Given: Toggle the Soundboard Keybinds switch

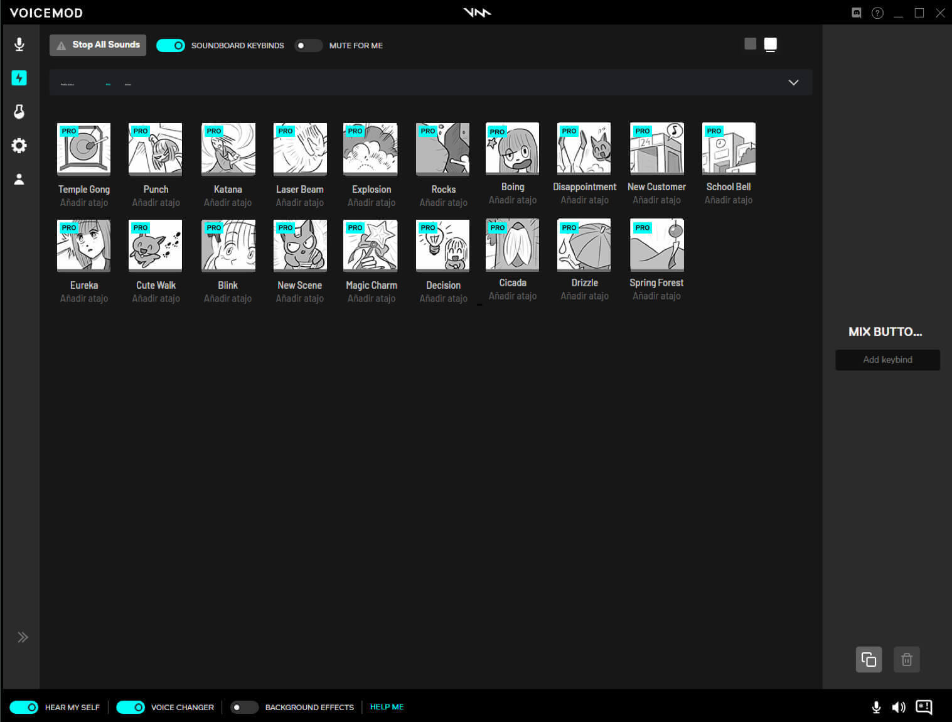Looking at the screenshot, I should point(171,45).
